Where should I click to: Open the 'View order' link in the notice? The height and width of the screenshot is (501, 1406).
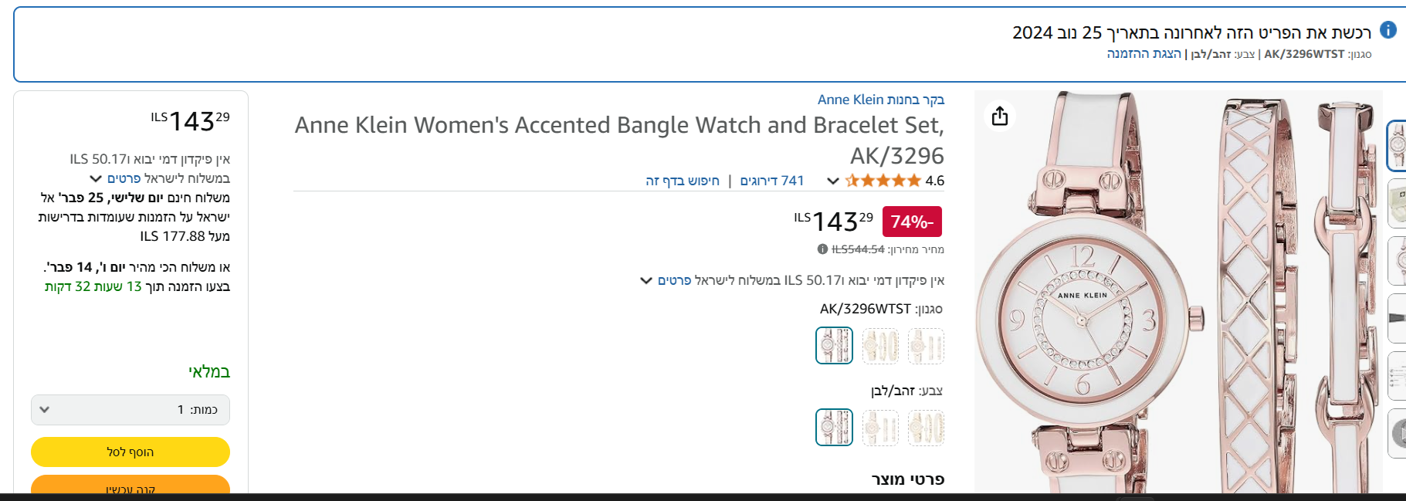1143,54
